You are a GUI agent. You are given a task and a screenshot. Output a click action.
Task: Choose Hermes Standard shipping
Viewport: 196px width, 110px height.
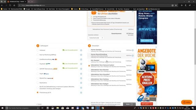pyautogui.click(x=89, y=50)
